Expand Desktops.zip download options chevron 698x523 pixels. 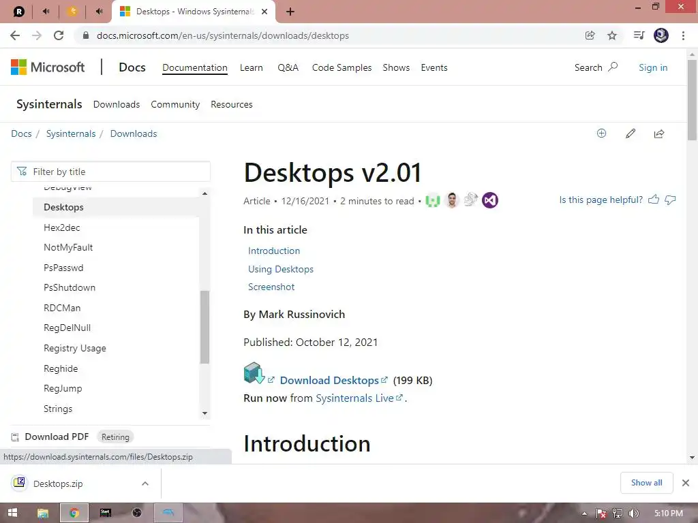point(145,484)
